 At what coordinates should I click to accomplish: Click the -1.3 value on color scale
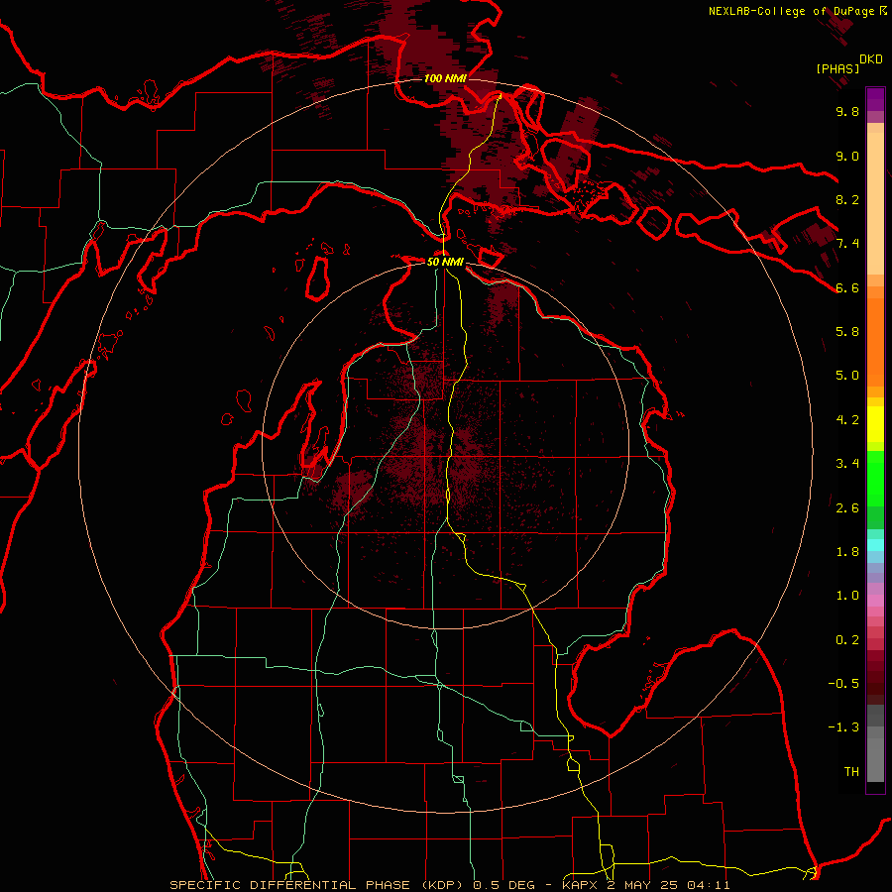[x=844, y=727]
